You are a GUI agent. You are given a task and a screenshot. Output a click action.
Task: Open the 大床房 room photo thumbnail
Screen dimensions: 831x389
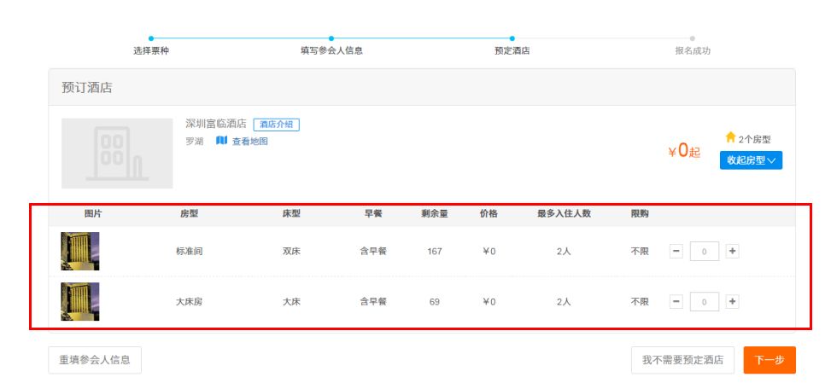tap(80, 301)
